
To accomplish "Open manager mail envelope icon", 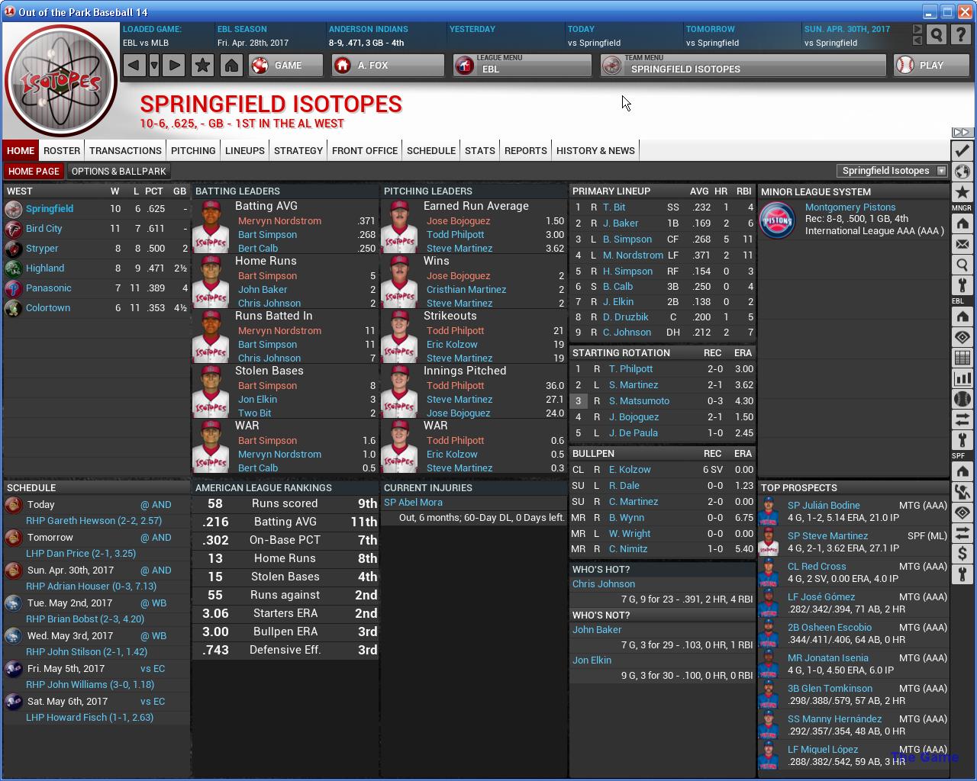I will pos(962,244).
